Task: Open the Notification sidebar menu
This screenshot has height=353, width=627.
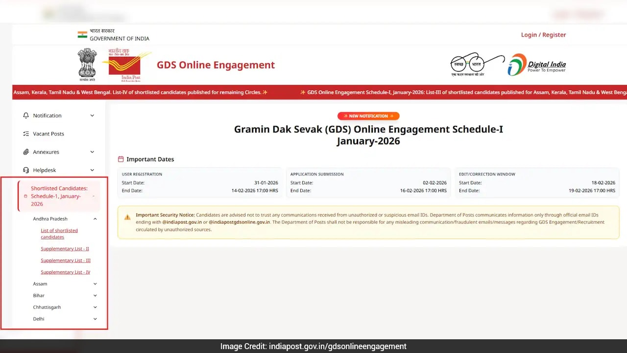Action: [x=59, y=116]
